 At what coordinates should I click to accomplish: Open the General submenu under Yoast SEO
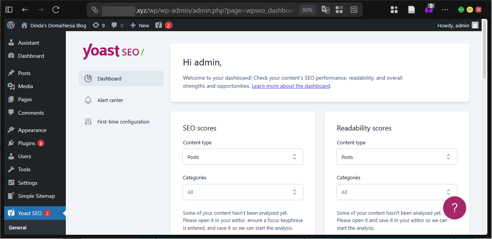click(x=17, y=227)
